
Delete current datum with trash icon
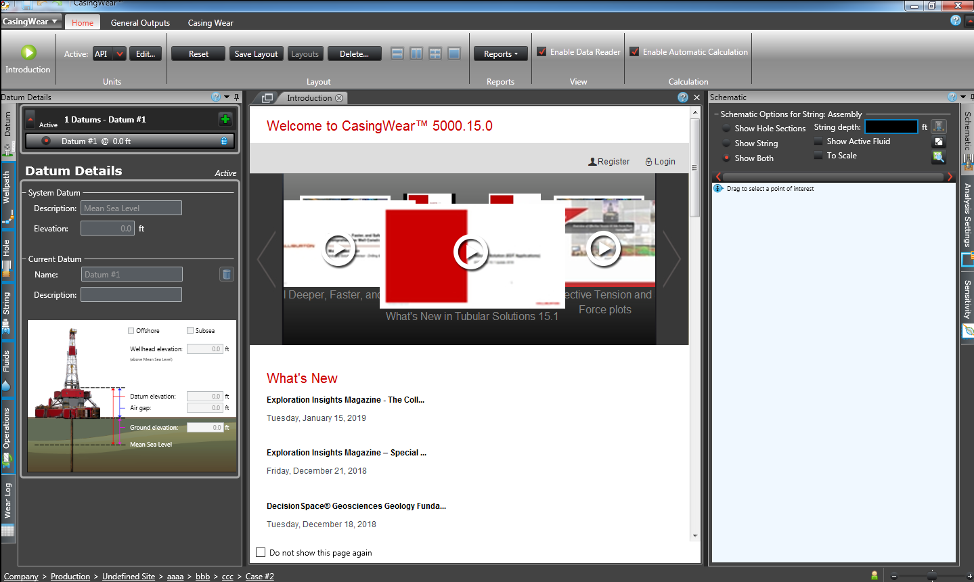(227, 274)
